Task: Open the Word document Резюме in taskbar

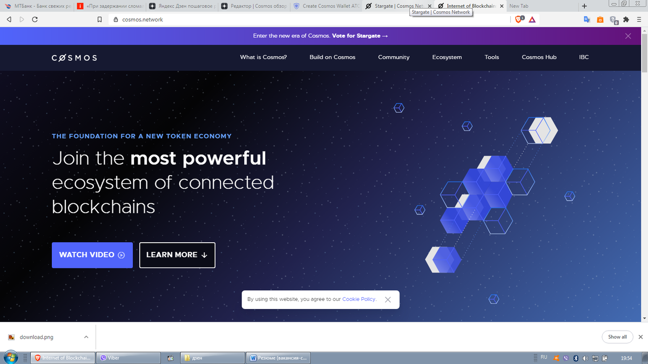Action: point(279,358)
